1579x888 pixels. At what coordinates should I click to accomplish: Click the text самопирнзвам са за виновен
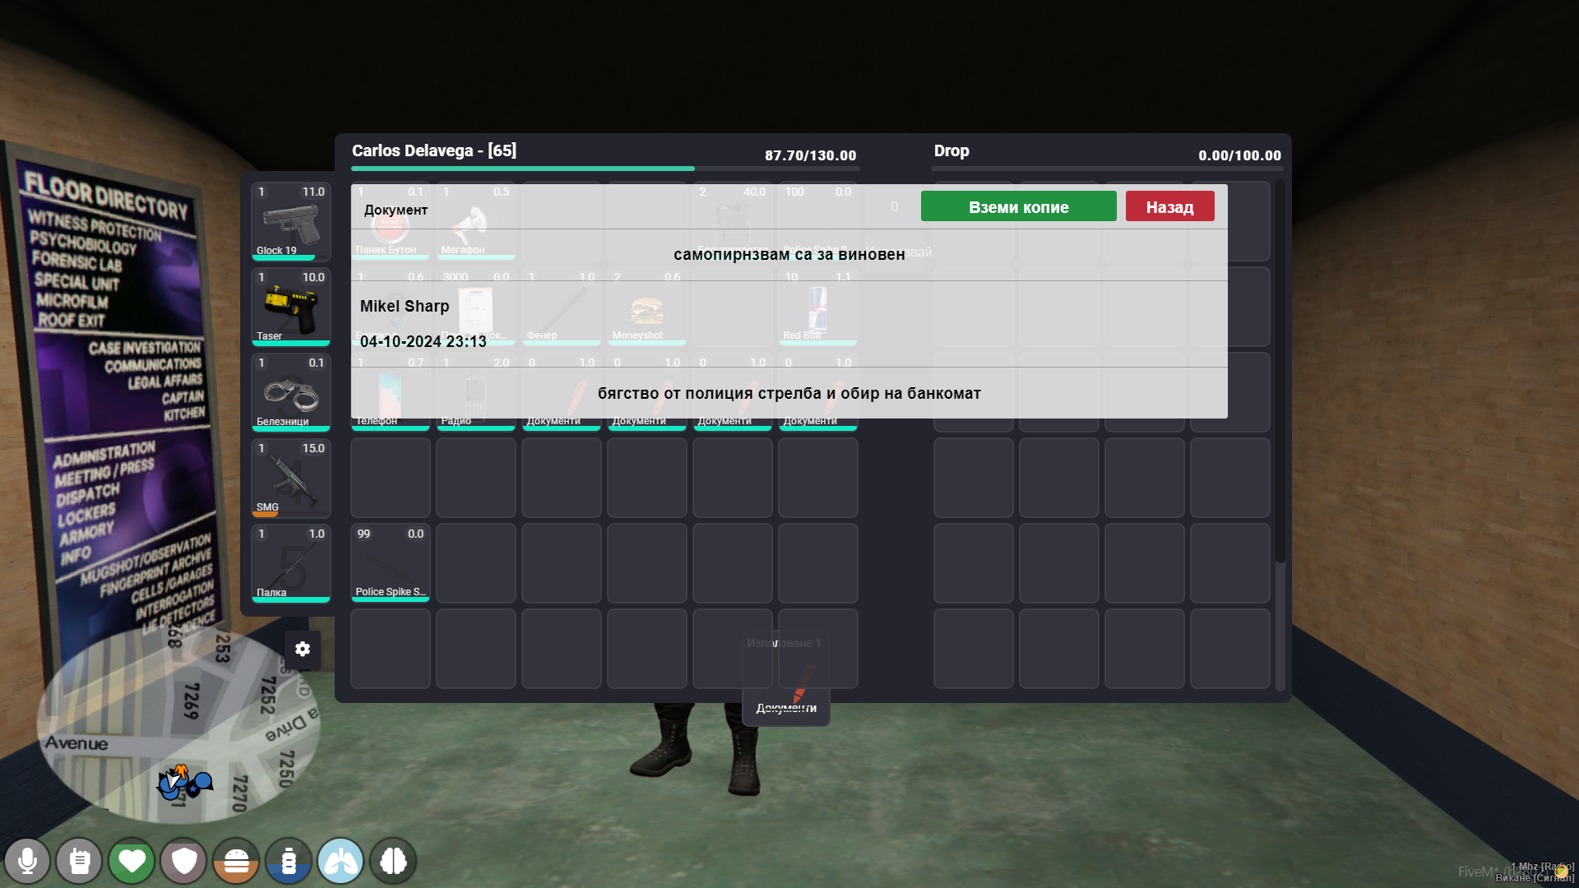789,255
